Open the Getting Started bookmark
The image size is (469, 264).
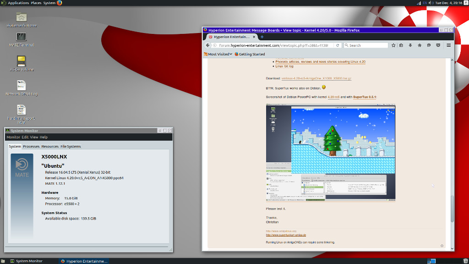tap(250, 54)
